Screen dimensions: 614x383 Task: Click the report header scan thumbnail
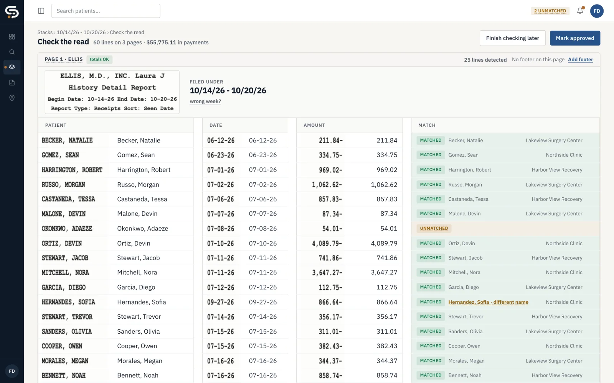112,92
